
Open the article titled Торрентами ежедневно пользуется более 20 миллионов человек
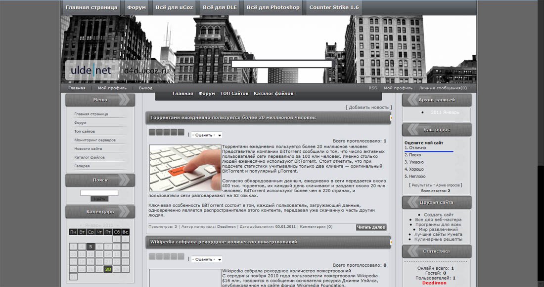click(x=233, y=117)
